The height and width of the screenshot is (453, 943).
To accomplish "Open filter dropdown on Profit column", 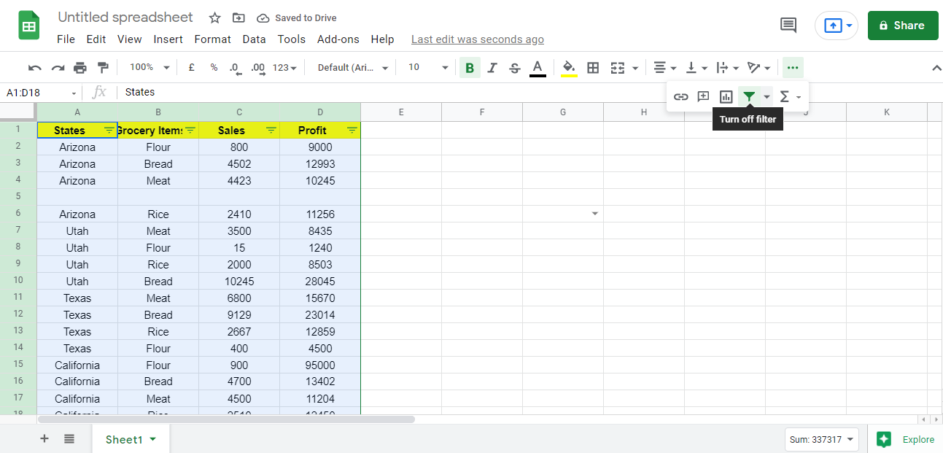I will tap(352, 130).
